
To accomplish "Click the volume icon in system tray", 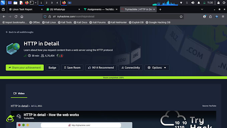I will [193, 3].
